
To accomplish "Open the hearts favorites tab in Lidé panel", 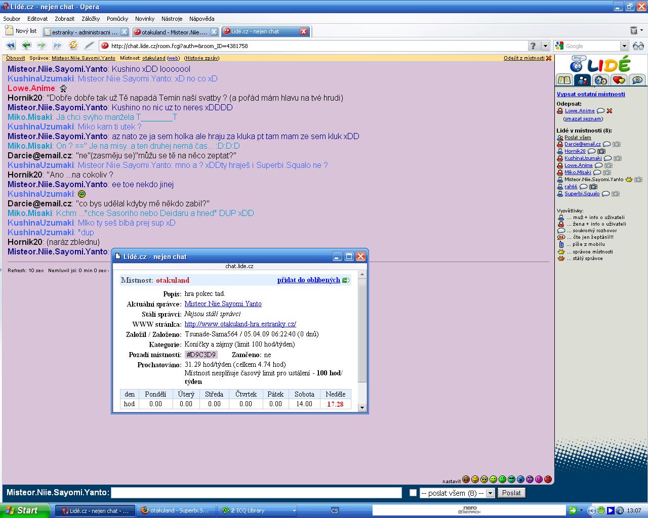I will [x=619, y=80].
